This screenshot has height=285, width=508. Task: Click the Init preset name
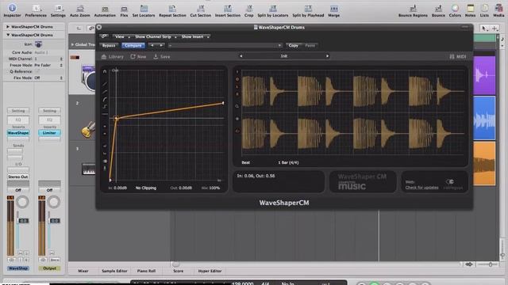pyautogui.click(x=284, y=56)
